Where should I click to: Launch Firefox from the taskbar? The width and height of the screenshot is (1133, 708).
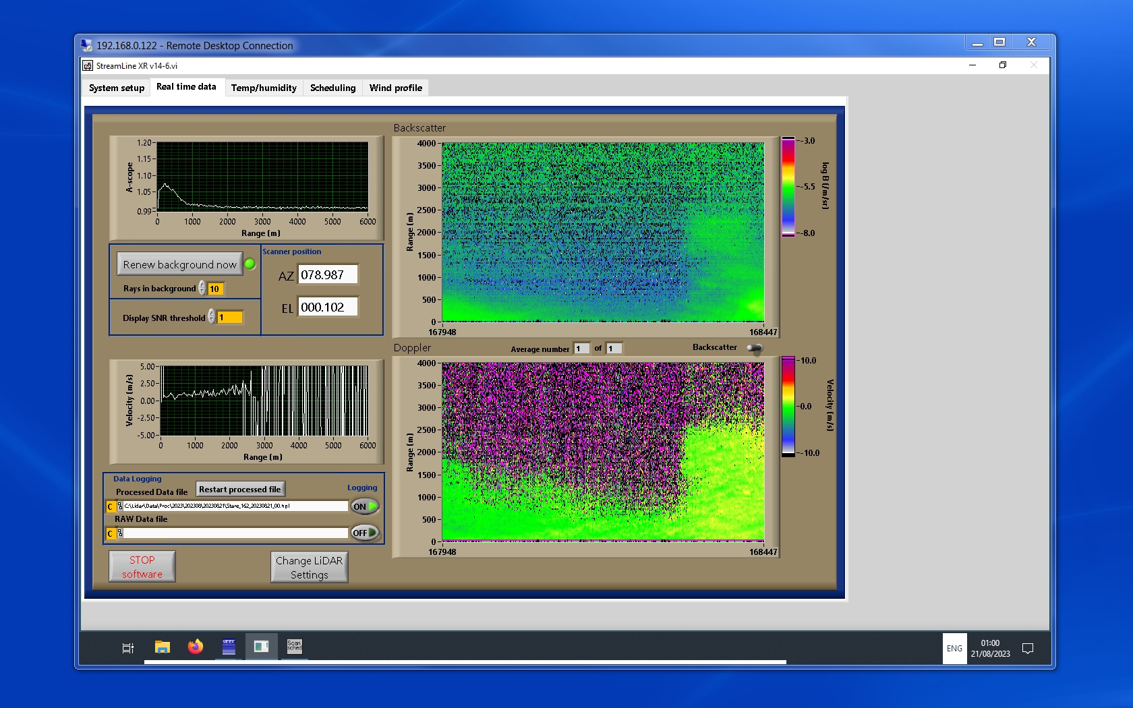(x=196, y=647)
